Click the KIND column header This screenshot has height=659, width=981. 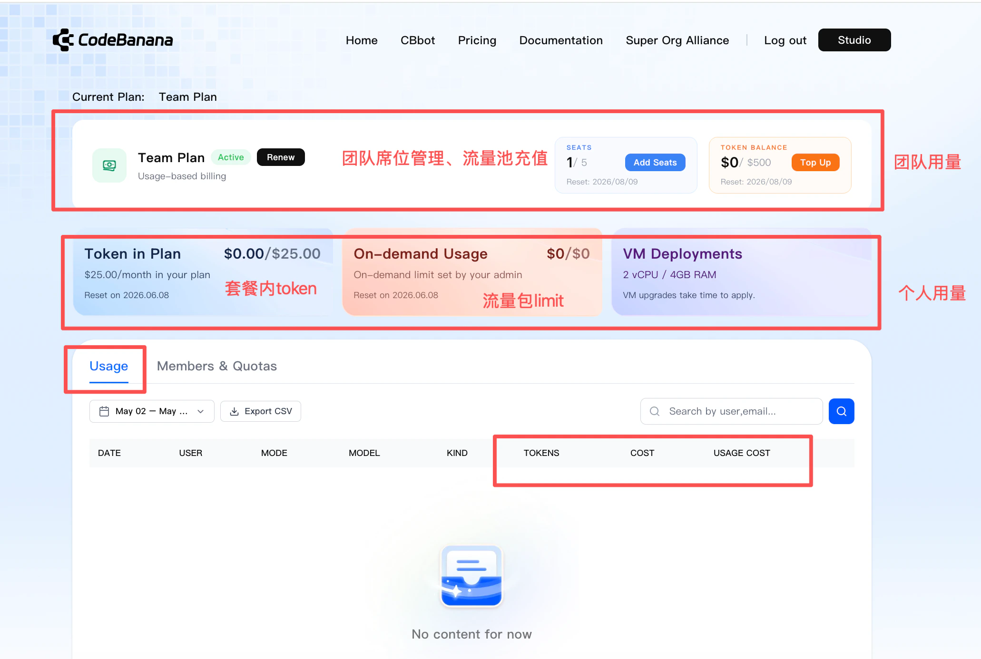click(x=457, y=453)
